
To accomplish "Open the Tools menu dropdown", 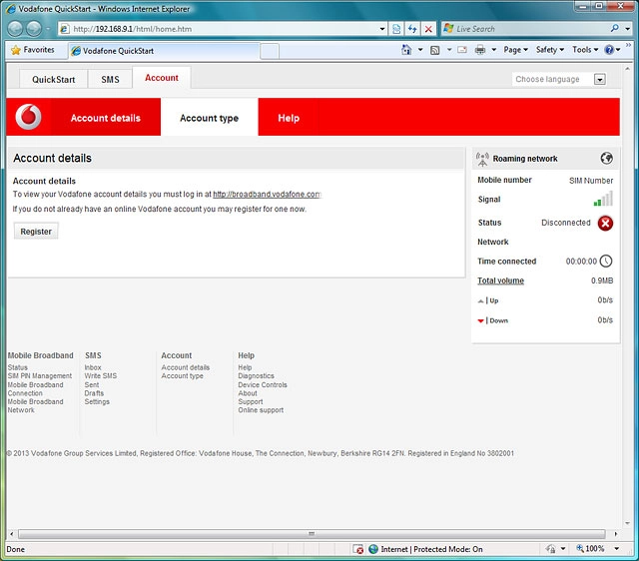I will point(585,50).
